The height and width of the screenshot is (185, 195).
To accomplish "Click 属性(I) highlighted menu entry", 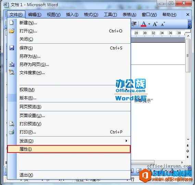I will click(69, 149).
